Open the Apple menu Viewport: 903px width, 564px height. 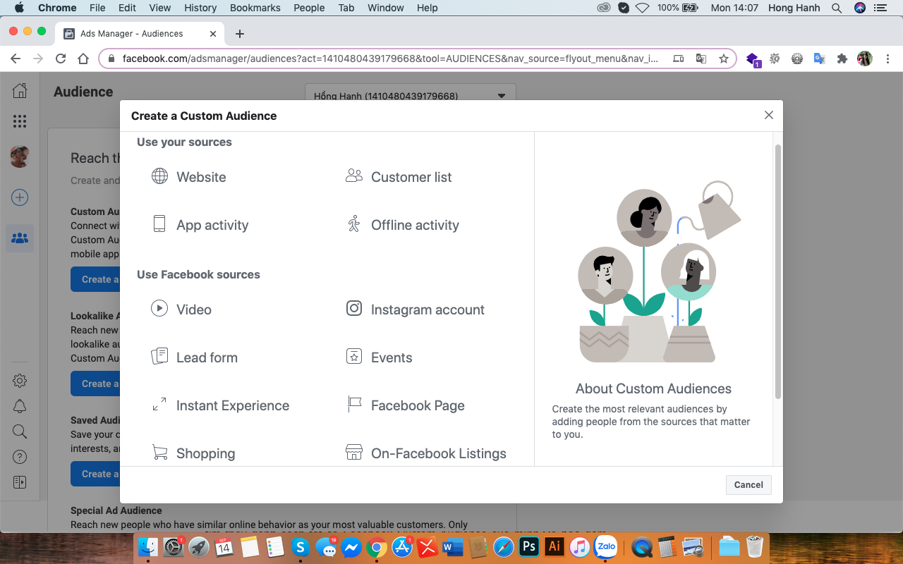(18, 8)
